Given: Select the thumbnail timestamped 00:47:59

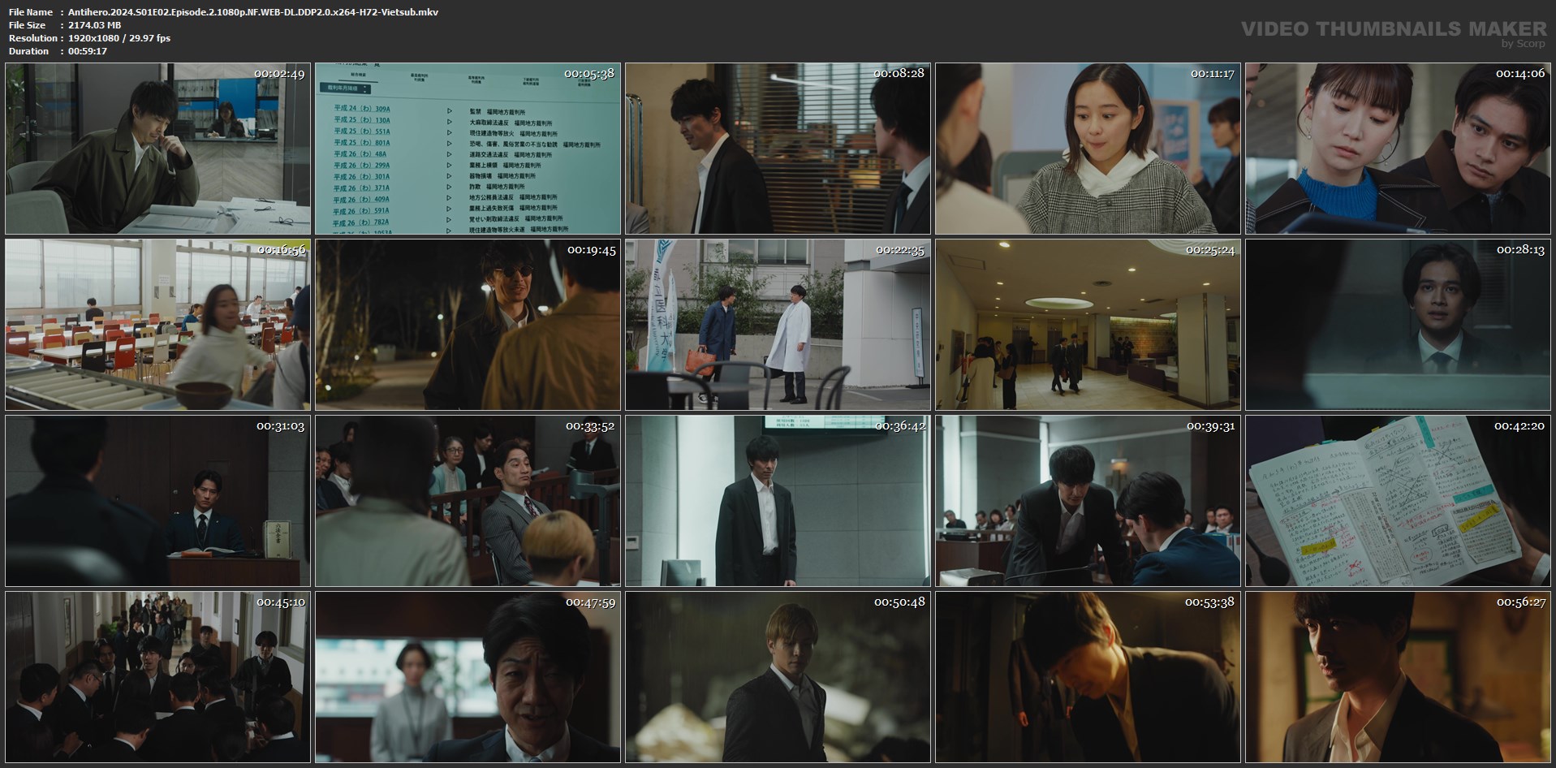Looking at the screenshot, I should pyautogui.click(x=468, y=677).
